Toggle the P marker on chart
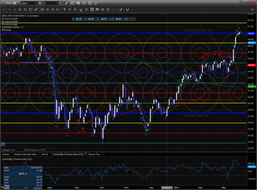 point(3,144)
